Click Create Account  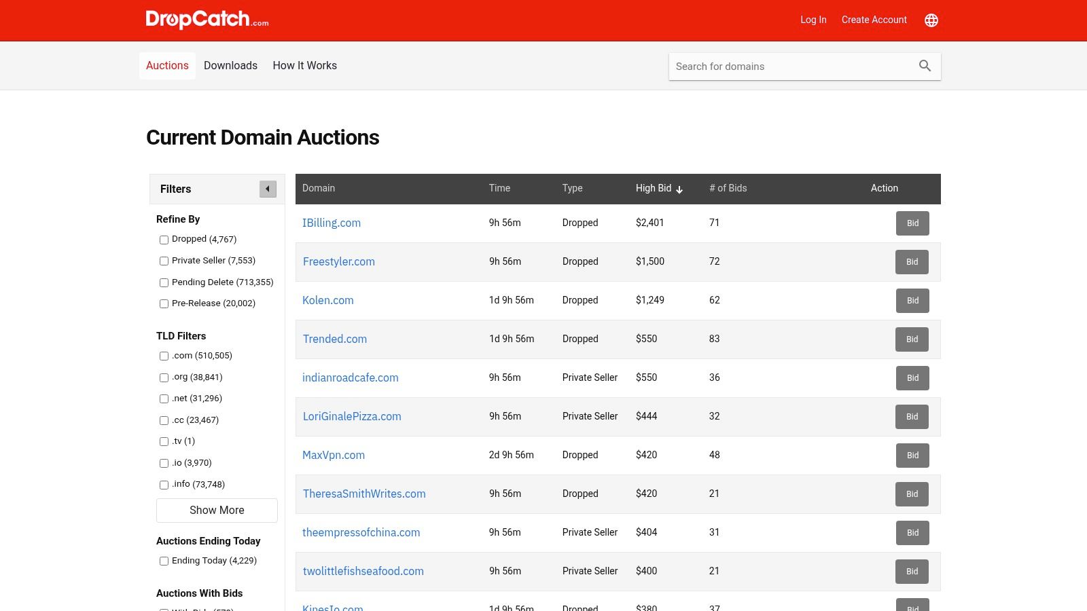tap(874, 20)
